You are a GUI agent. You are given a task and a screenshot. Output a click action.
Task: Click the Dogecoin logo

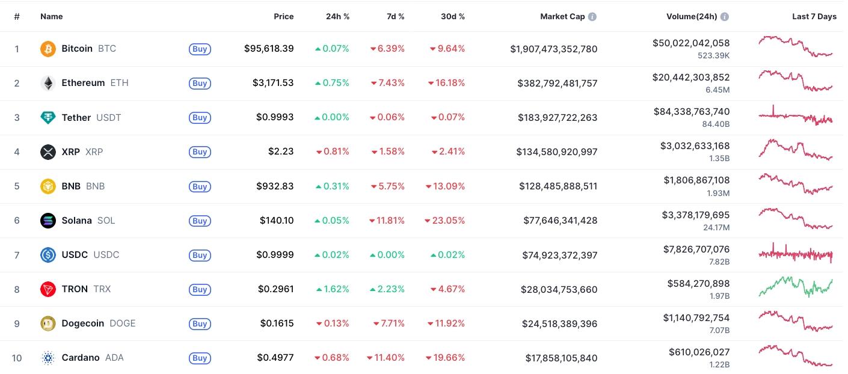48,323
